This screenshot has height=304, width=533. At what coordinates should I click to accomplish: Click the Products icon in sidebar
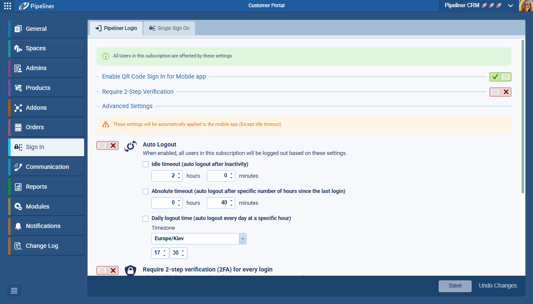click(18, 88)
